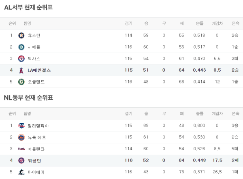
Task: Click the New York Mets team logo
Action: [21, 137]
